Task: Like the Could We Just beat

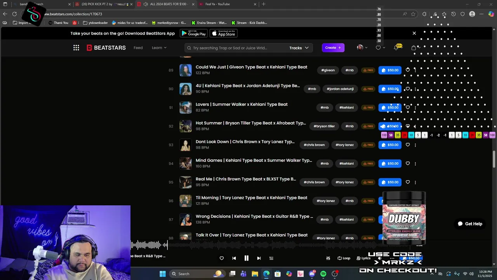Action: pyautogui.click(x=408, y=70)
